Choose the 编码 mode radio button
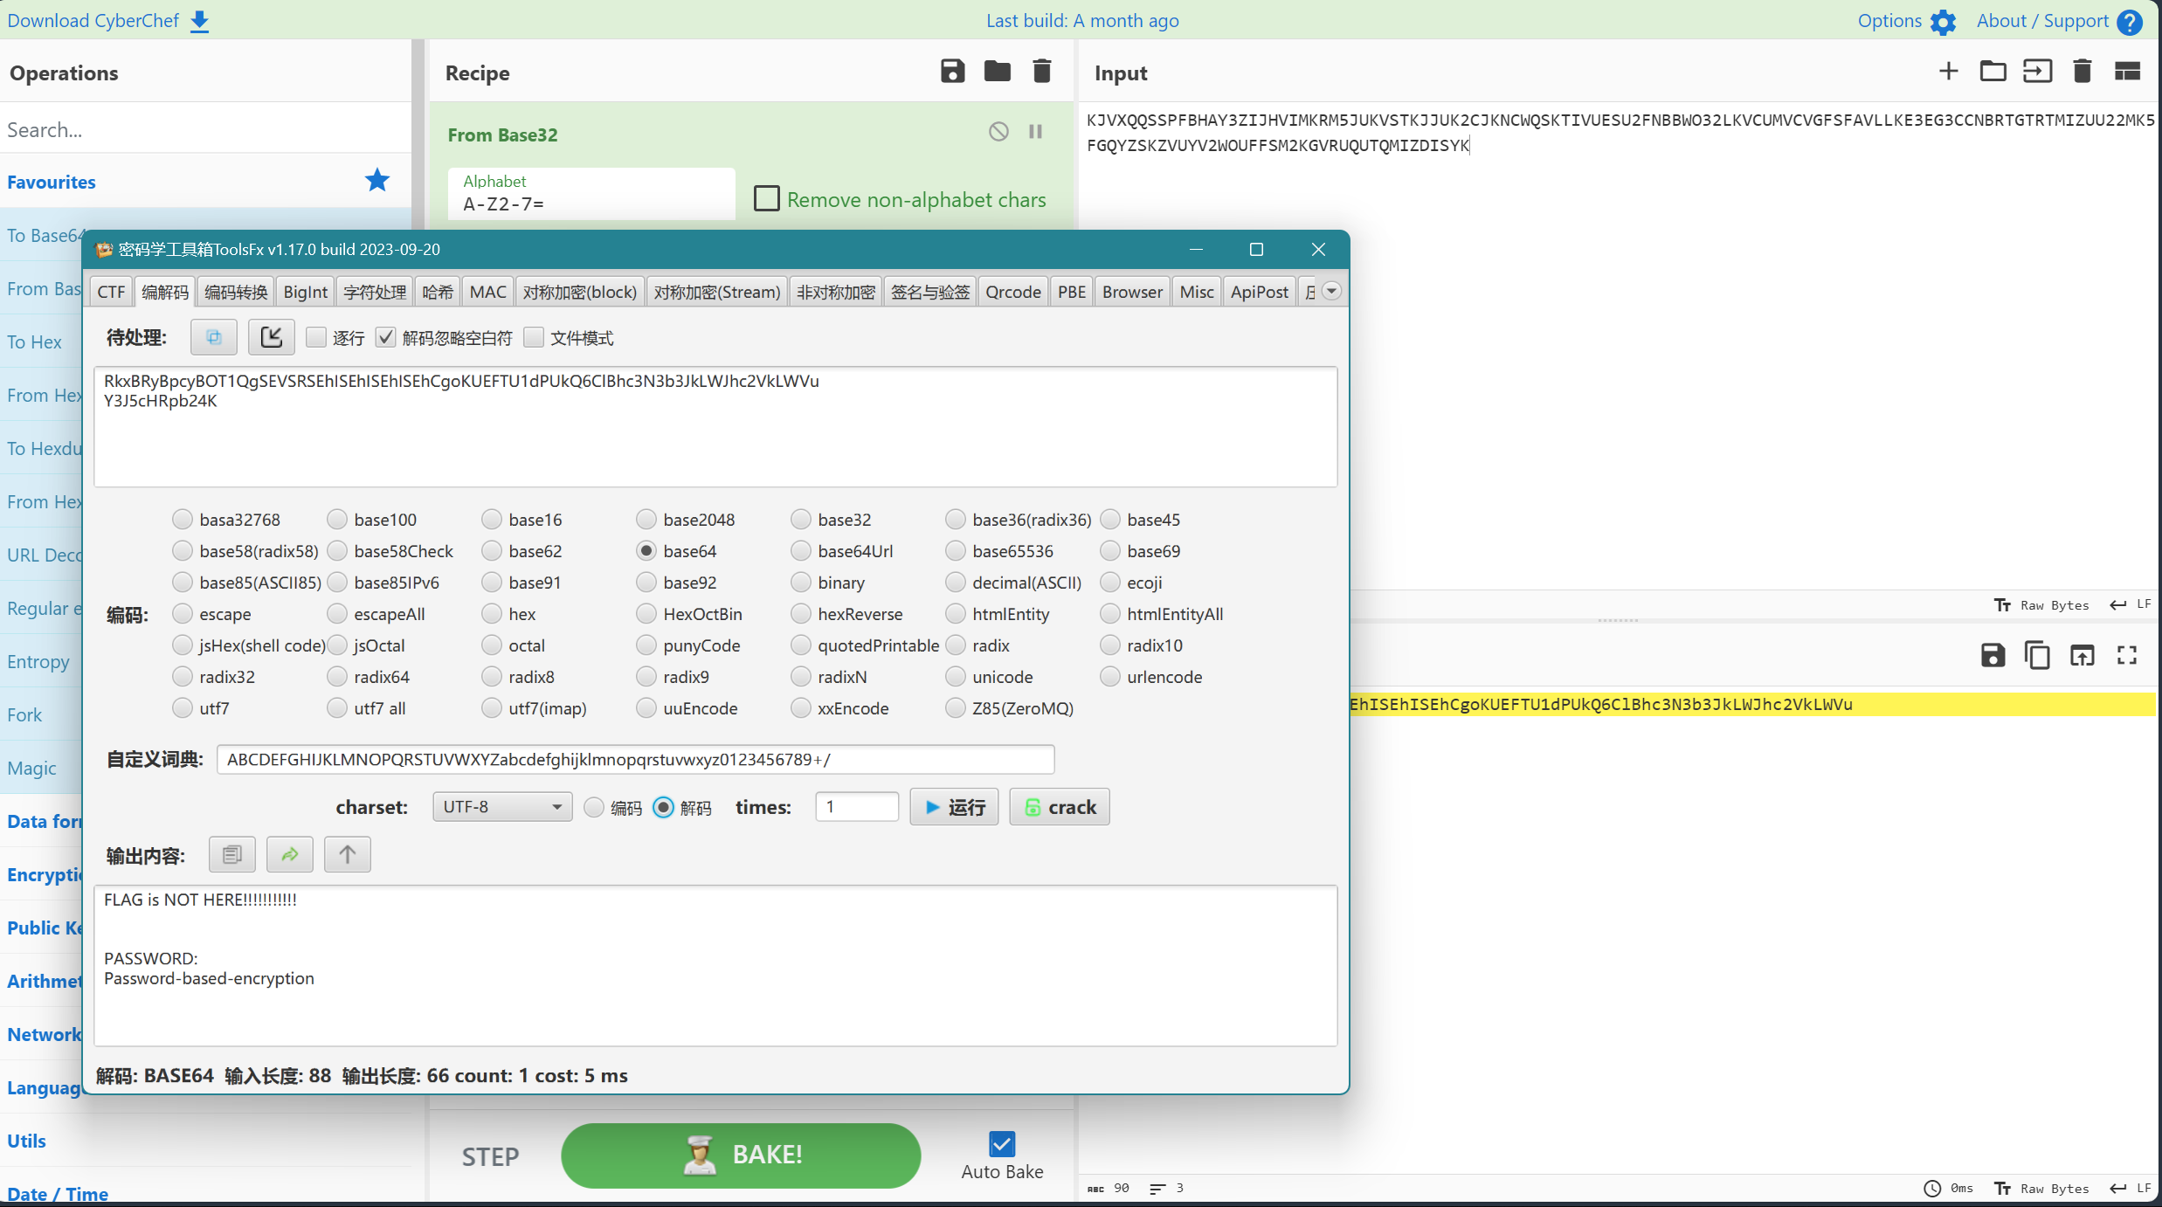 593,807
